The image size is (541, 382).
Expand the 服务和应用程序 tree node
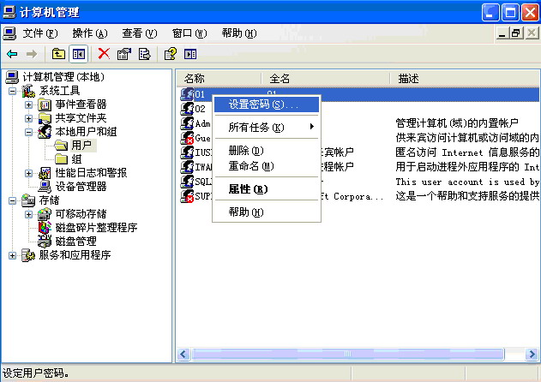tap(13, 255)
